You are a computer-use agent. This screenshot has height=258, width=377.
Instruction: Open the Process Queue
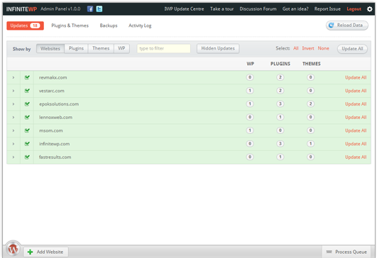pos(346,252)
